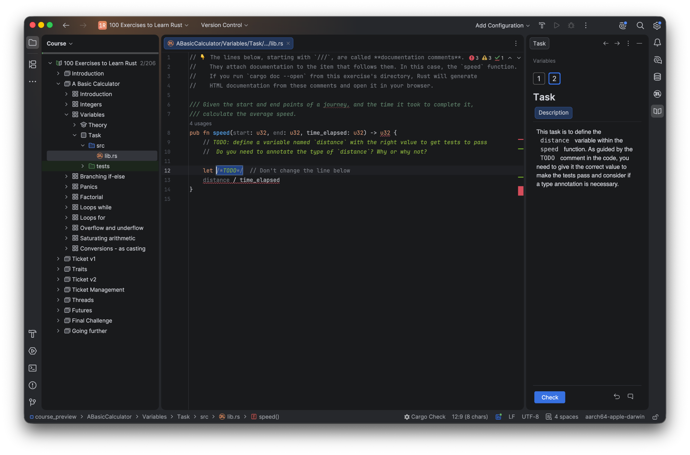Click the speed() breadcrumb in the status bar
The image size is (690, 455).
tap(265, 417)
